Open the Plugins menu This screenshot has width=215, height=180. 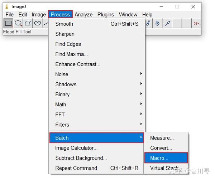tap(106, 15)
